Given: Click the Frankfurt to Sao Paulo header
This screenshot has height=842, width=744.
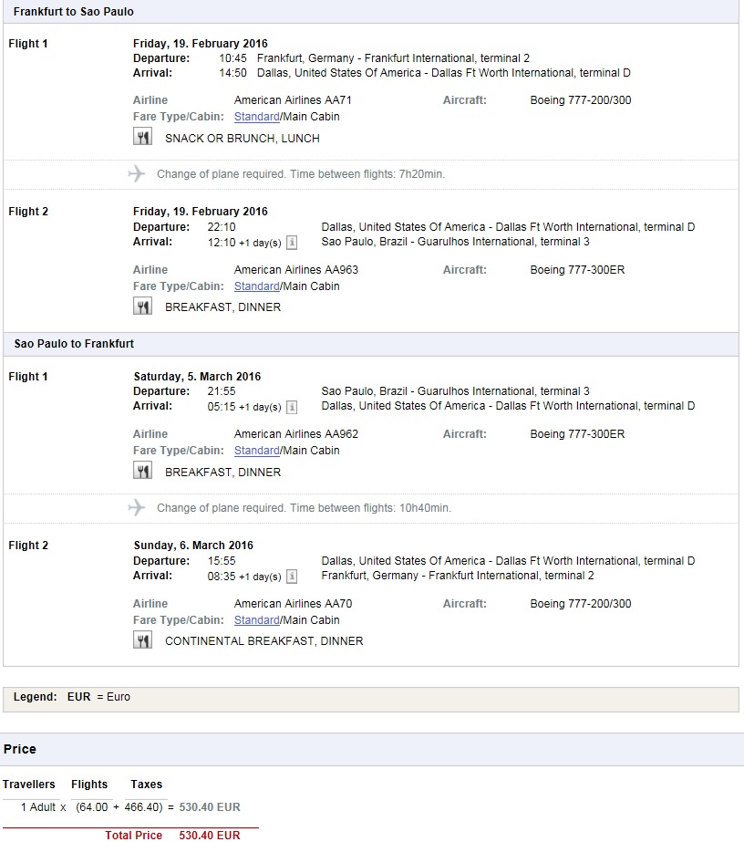Looking at the screenshot, I should click(74, 12).
